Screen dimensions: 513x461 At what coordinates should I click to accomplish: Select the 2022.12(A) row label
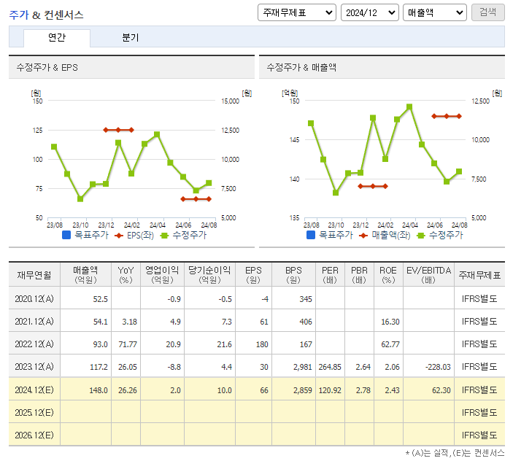pyautogui.click(x=34, y=344)
